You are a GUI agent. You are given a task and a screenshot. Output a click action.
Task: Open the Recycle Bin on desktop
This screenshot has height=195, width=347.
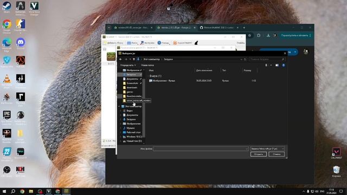tap(336, 171)
